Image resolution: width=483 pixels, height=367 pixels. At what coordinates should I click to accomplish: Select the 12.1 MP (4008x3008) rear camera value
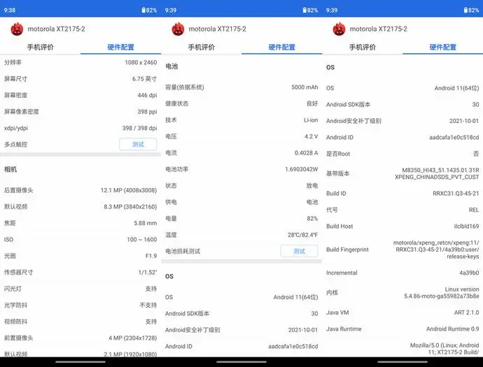pos(129,190)
